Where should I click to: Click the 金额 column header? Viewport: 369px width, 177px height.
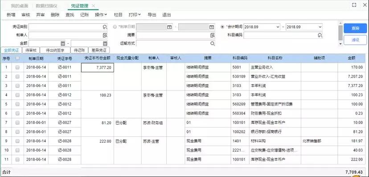352,58
